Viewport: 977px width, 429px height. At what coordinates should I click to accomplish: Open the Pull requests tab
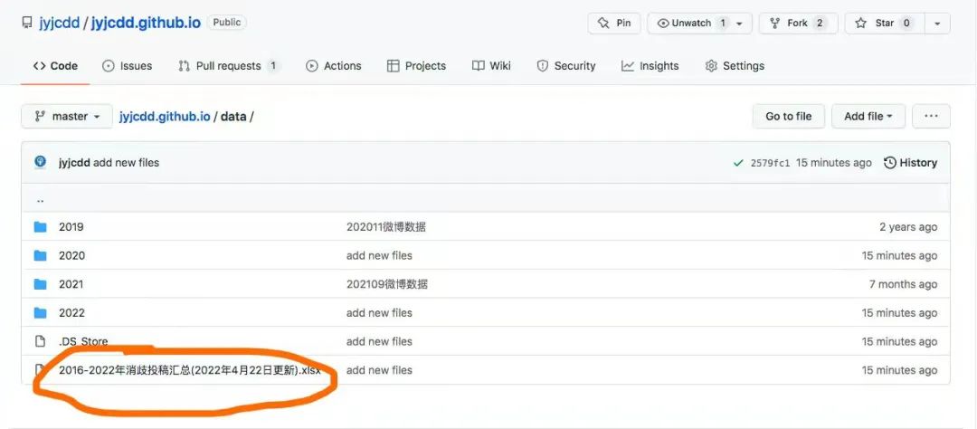pos(229,65)
